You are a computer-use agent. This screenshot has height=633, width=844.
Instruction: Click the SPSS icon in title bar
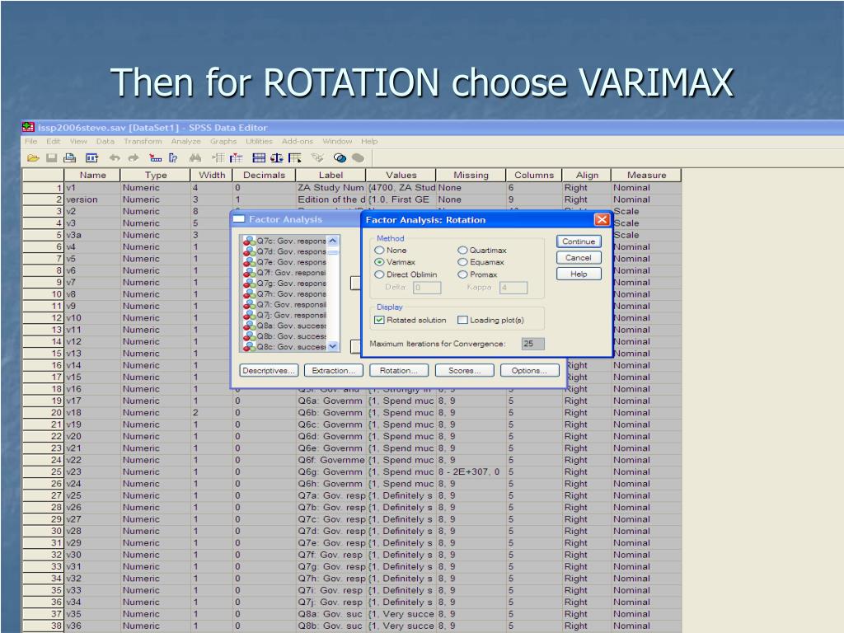[28, 128]
